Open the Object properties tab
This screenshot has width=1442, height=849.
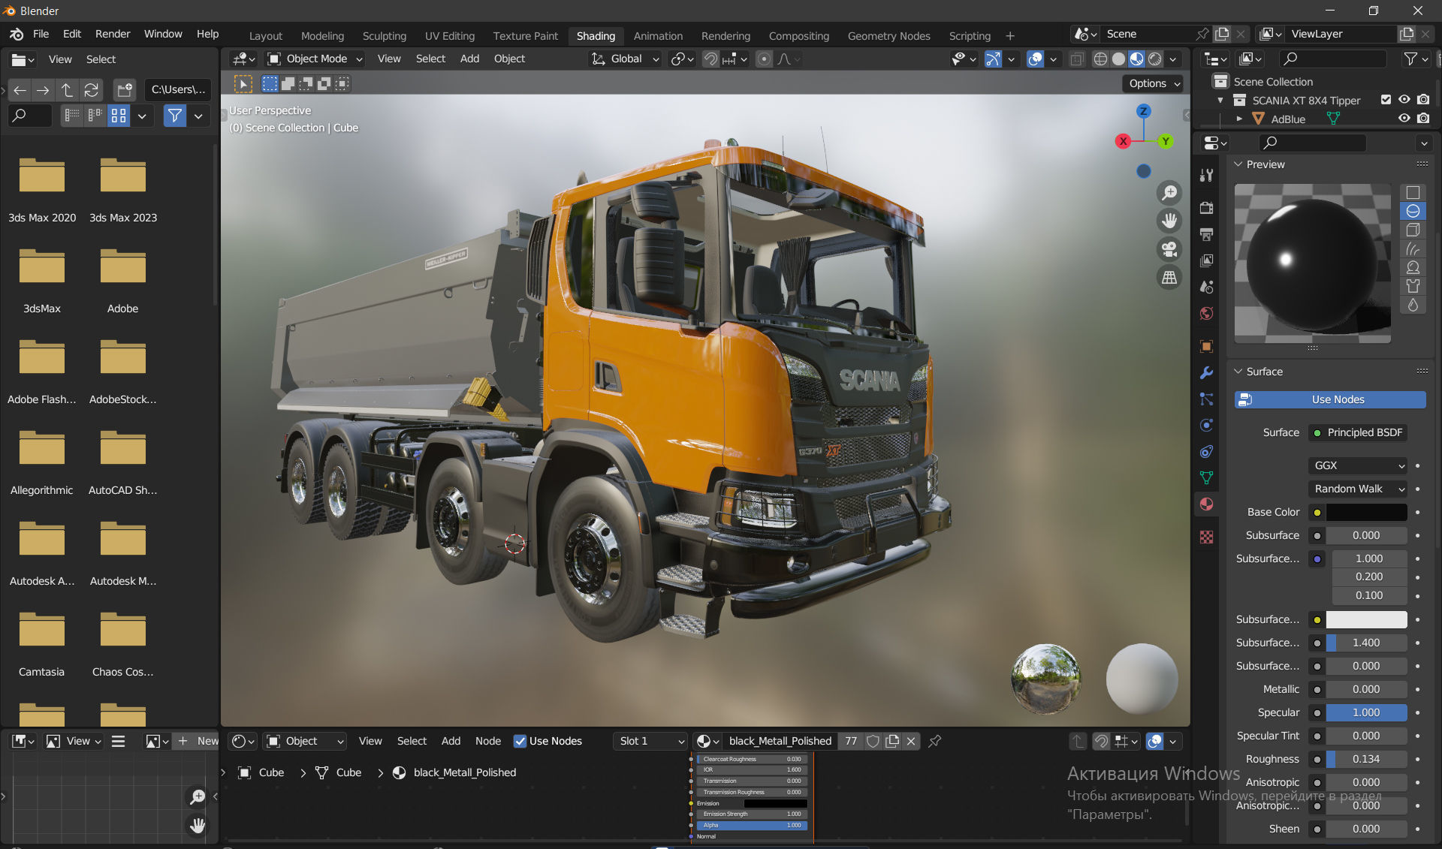pos(1206,346)
